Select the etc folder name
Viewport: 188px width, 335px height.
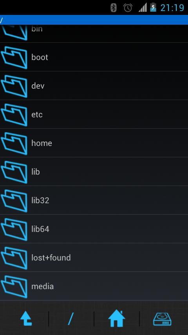[x=37, y=115]
